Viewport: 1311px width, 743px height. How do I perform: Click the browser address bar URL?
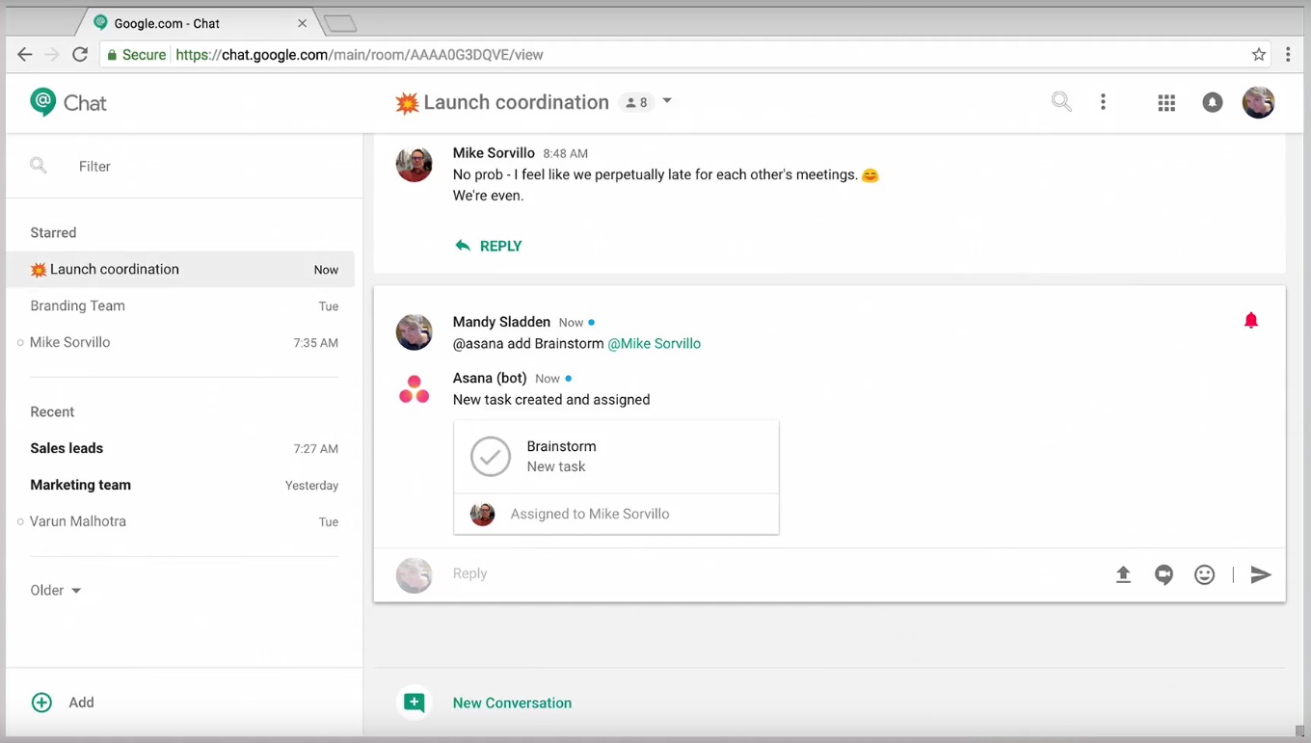pos(360,55)
